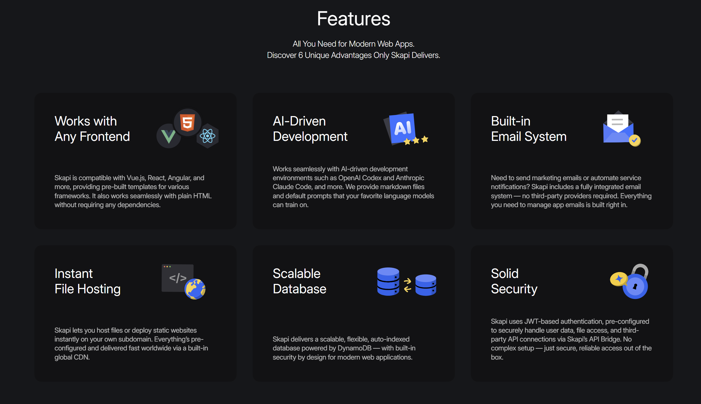Click the yellow star speech bubble
Screen dimensions: 701x404
point(619,279)
